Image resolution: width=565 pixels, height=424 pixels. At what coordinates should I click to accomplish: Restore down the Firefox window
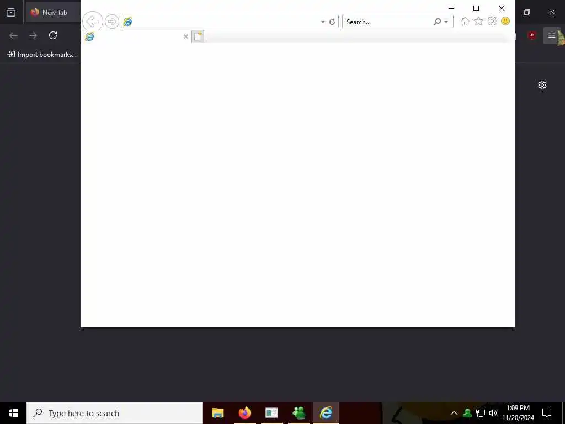527,12
